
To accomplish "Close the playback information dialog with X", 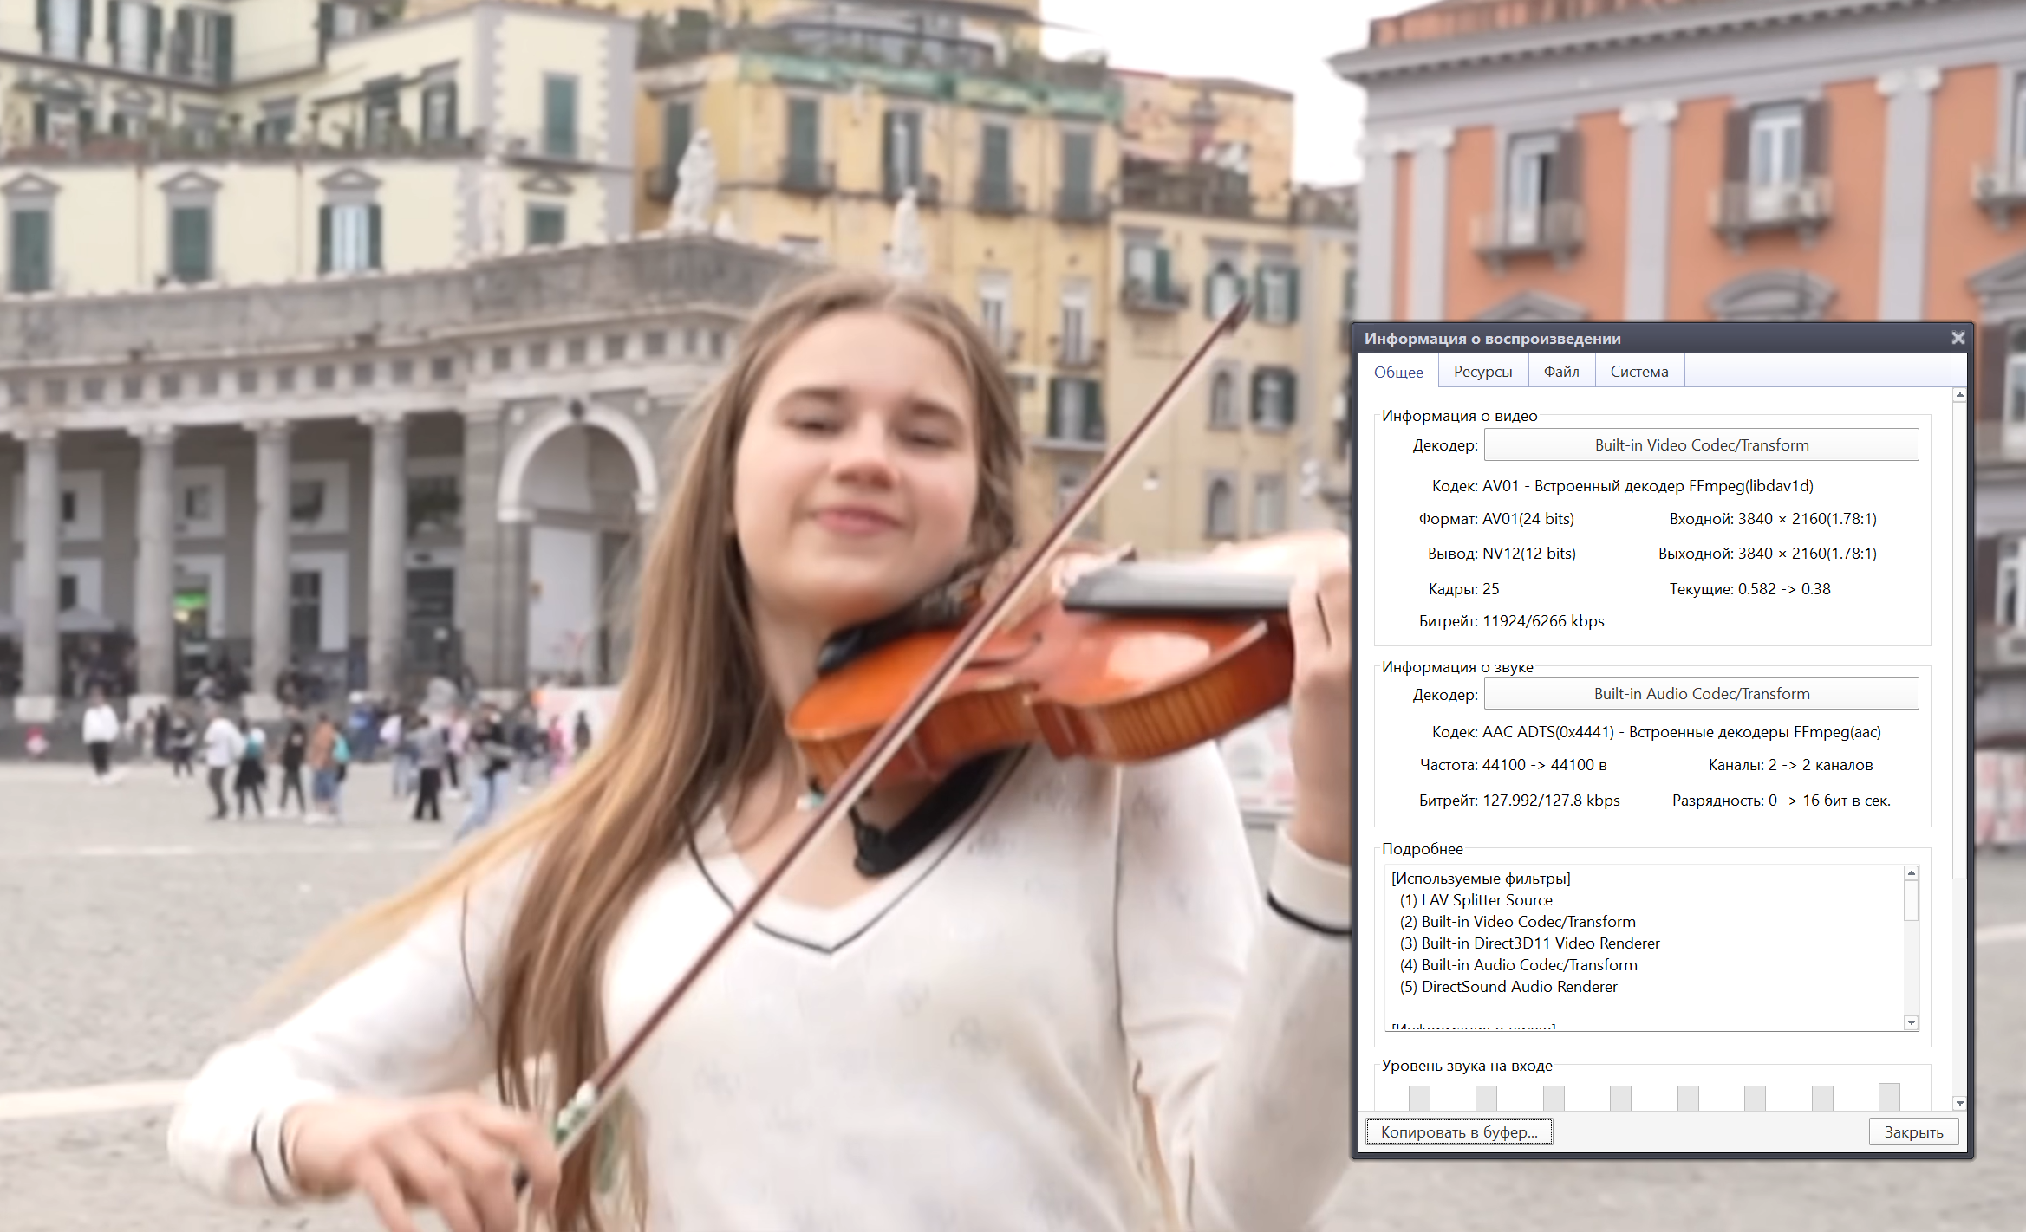I will (1958, 338).
